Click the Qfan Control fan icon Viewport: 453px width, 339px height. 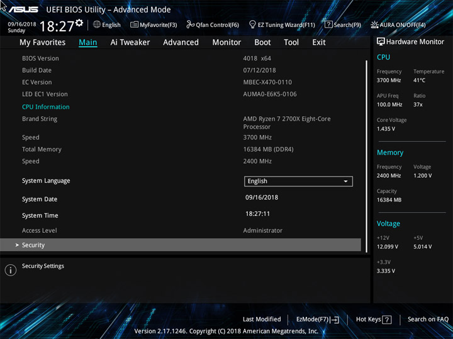(x=190, y=24)
